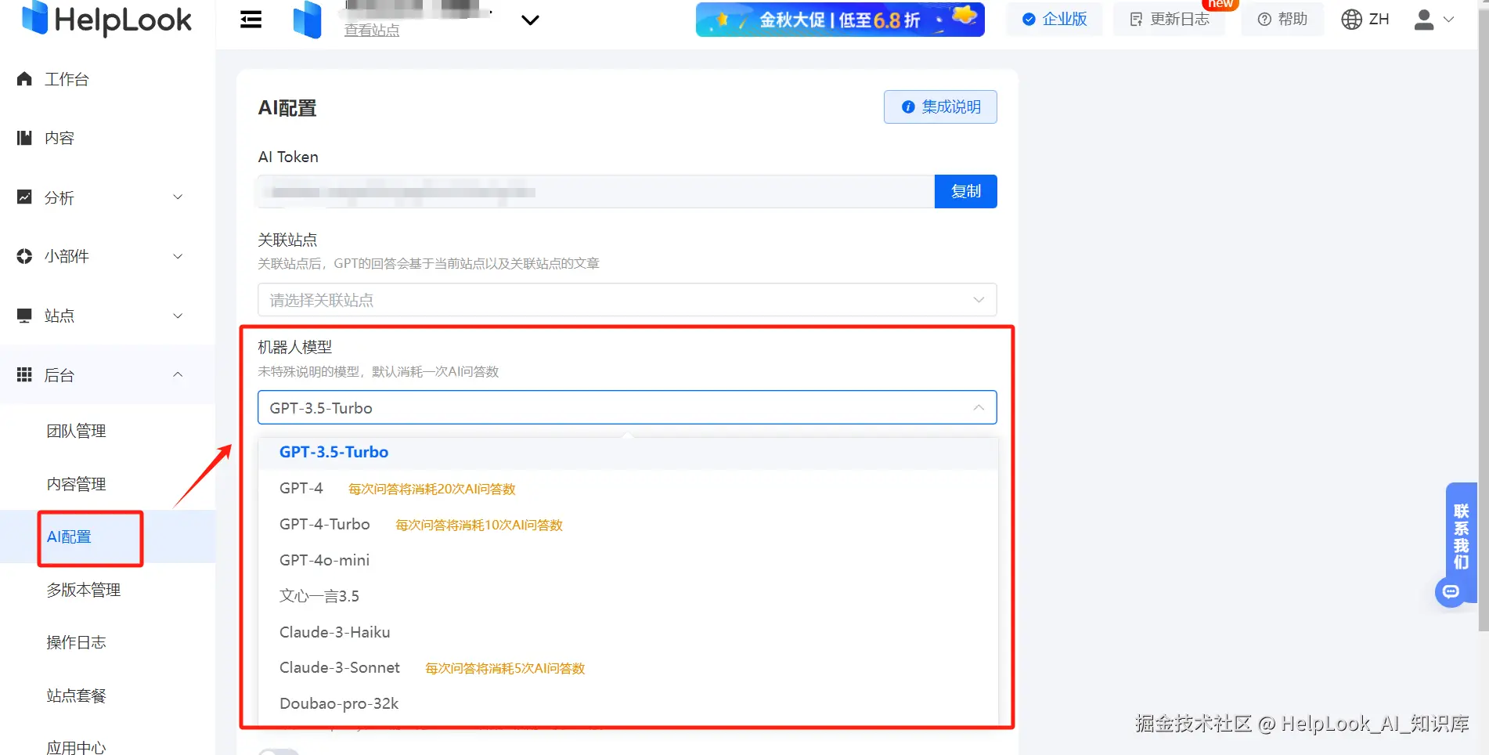Collapse the 后台 sidebar section

[107, 375]
